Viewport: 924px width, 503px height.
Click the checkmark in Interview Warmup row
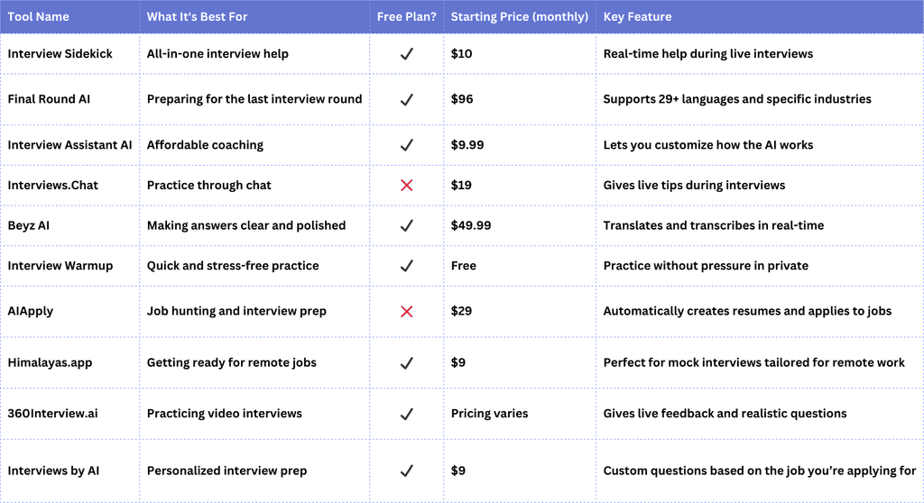(x=406, y=266)
